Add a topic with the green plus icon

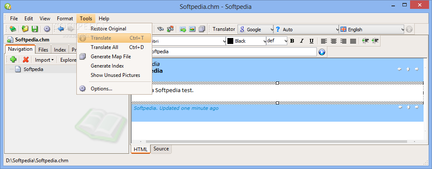13,60
